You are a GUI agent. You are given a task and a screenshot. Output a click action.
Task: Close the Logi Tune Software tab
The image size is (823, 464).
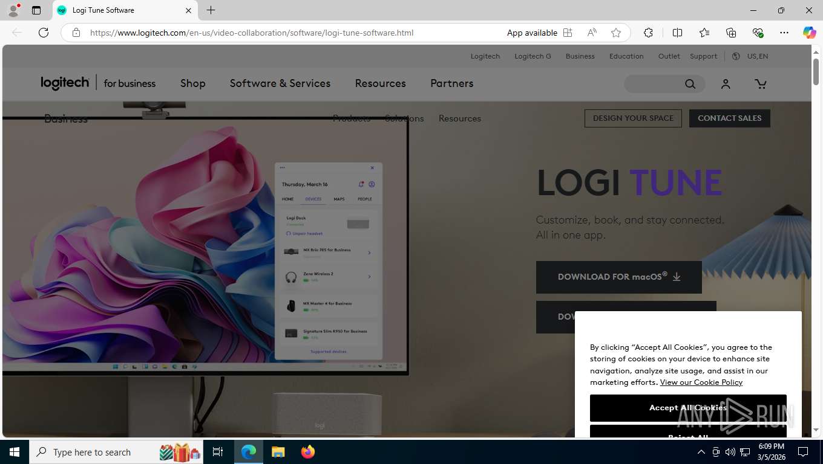(188, 10)
